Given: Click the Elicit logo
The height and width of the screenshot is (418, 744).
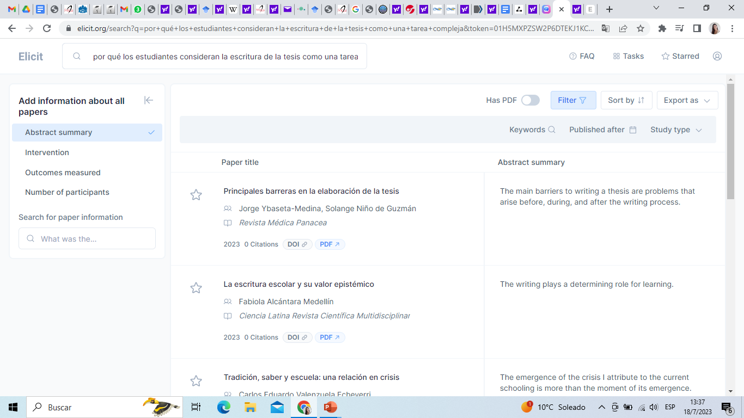Looking at the screenshot, I should coord(31,57).
